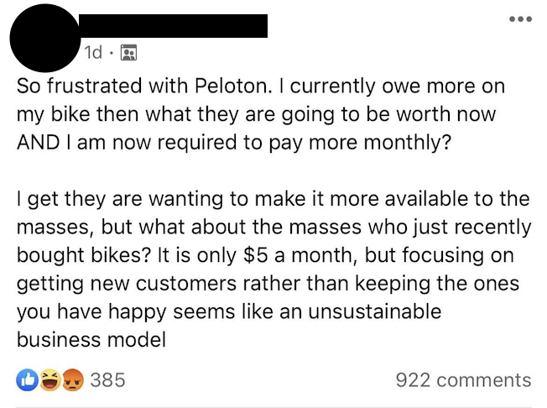Click the word "unsustainable" in the post

374,311
